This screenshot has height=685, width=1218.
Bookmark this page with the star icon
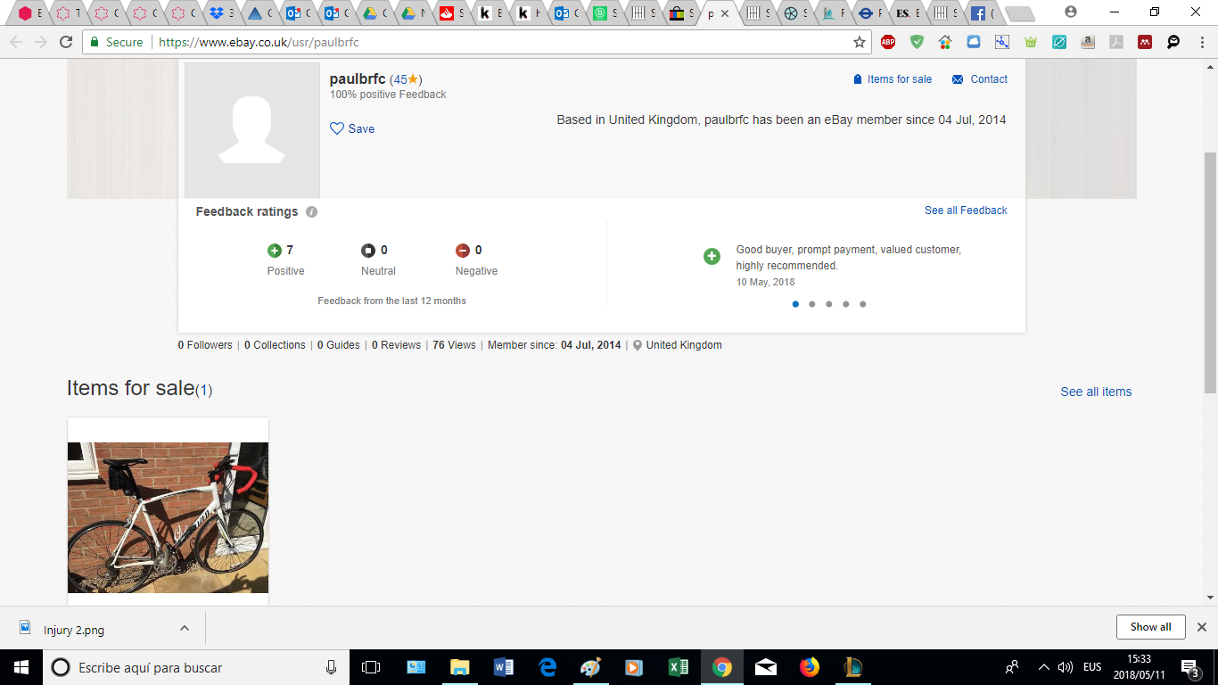coord(860,42)
